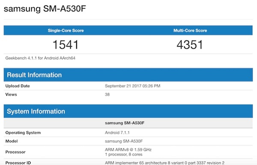The width and height of the screenshot is (257, 165).
Task: Select the 'samsung SM-A530F' page title
Action: (45, 9)
